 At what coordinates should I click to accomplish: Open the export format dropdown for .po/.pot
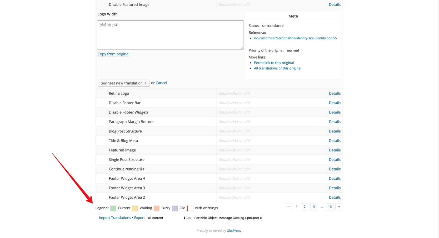coord(227,218)
